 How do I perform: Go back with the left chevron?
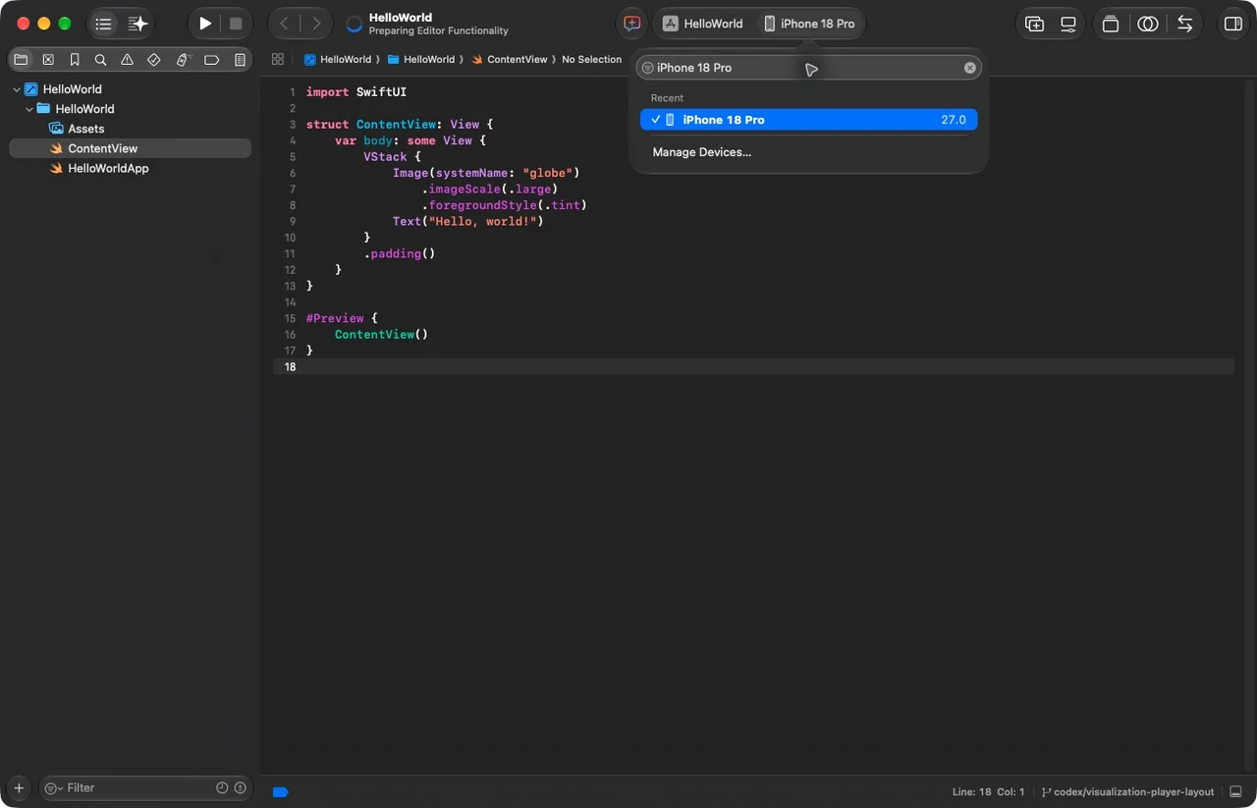[x=284, y=24]
